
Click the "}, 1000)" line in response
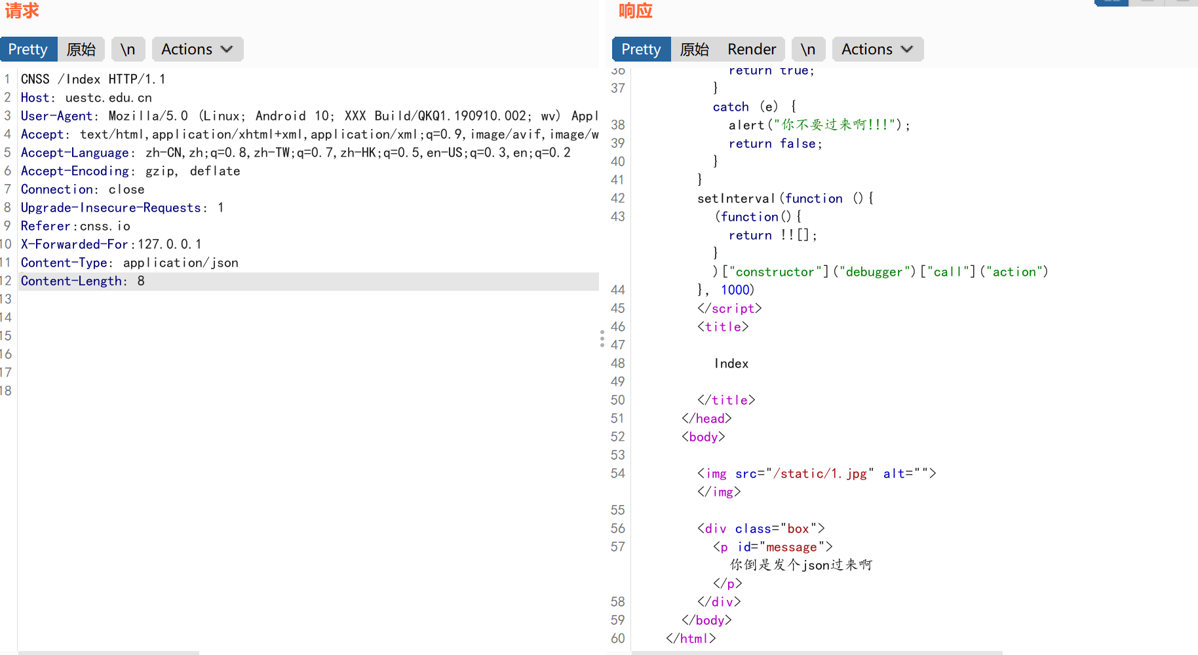(726, 290)
